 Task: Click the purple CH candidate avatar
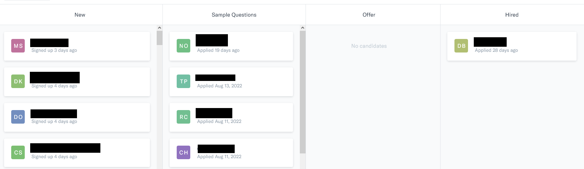pos(183,152)
